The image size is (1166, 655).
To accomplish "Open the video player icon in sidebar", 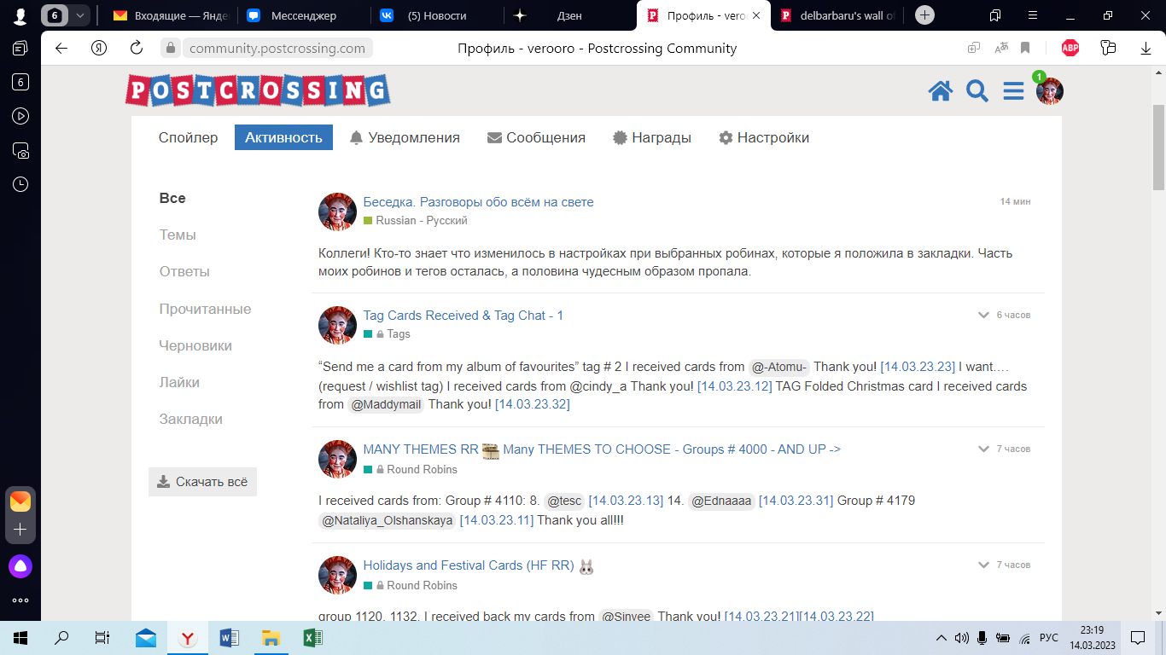I will pos(20,116).
